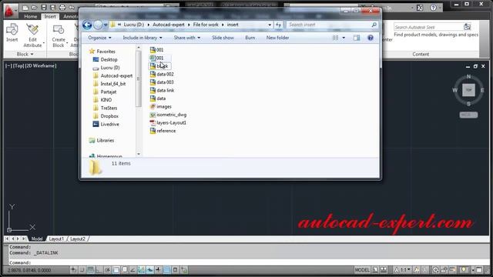Click the Top view label in viewport
Screen dimensions: 493x277
(x=18, y=65)
